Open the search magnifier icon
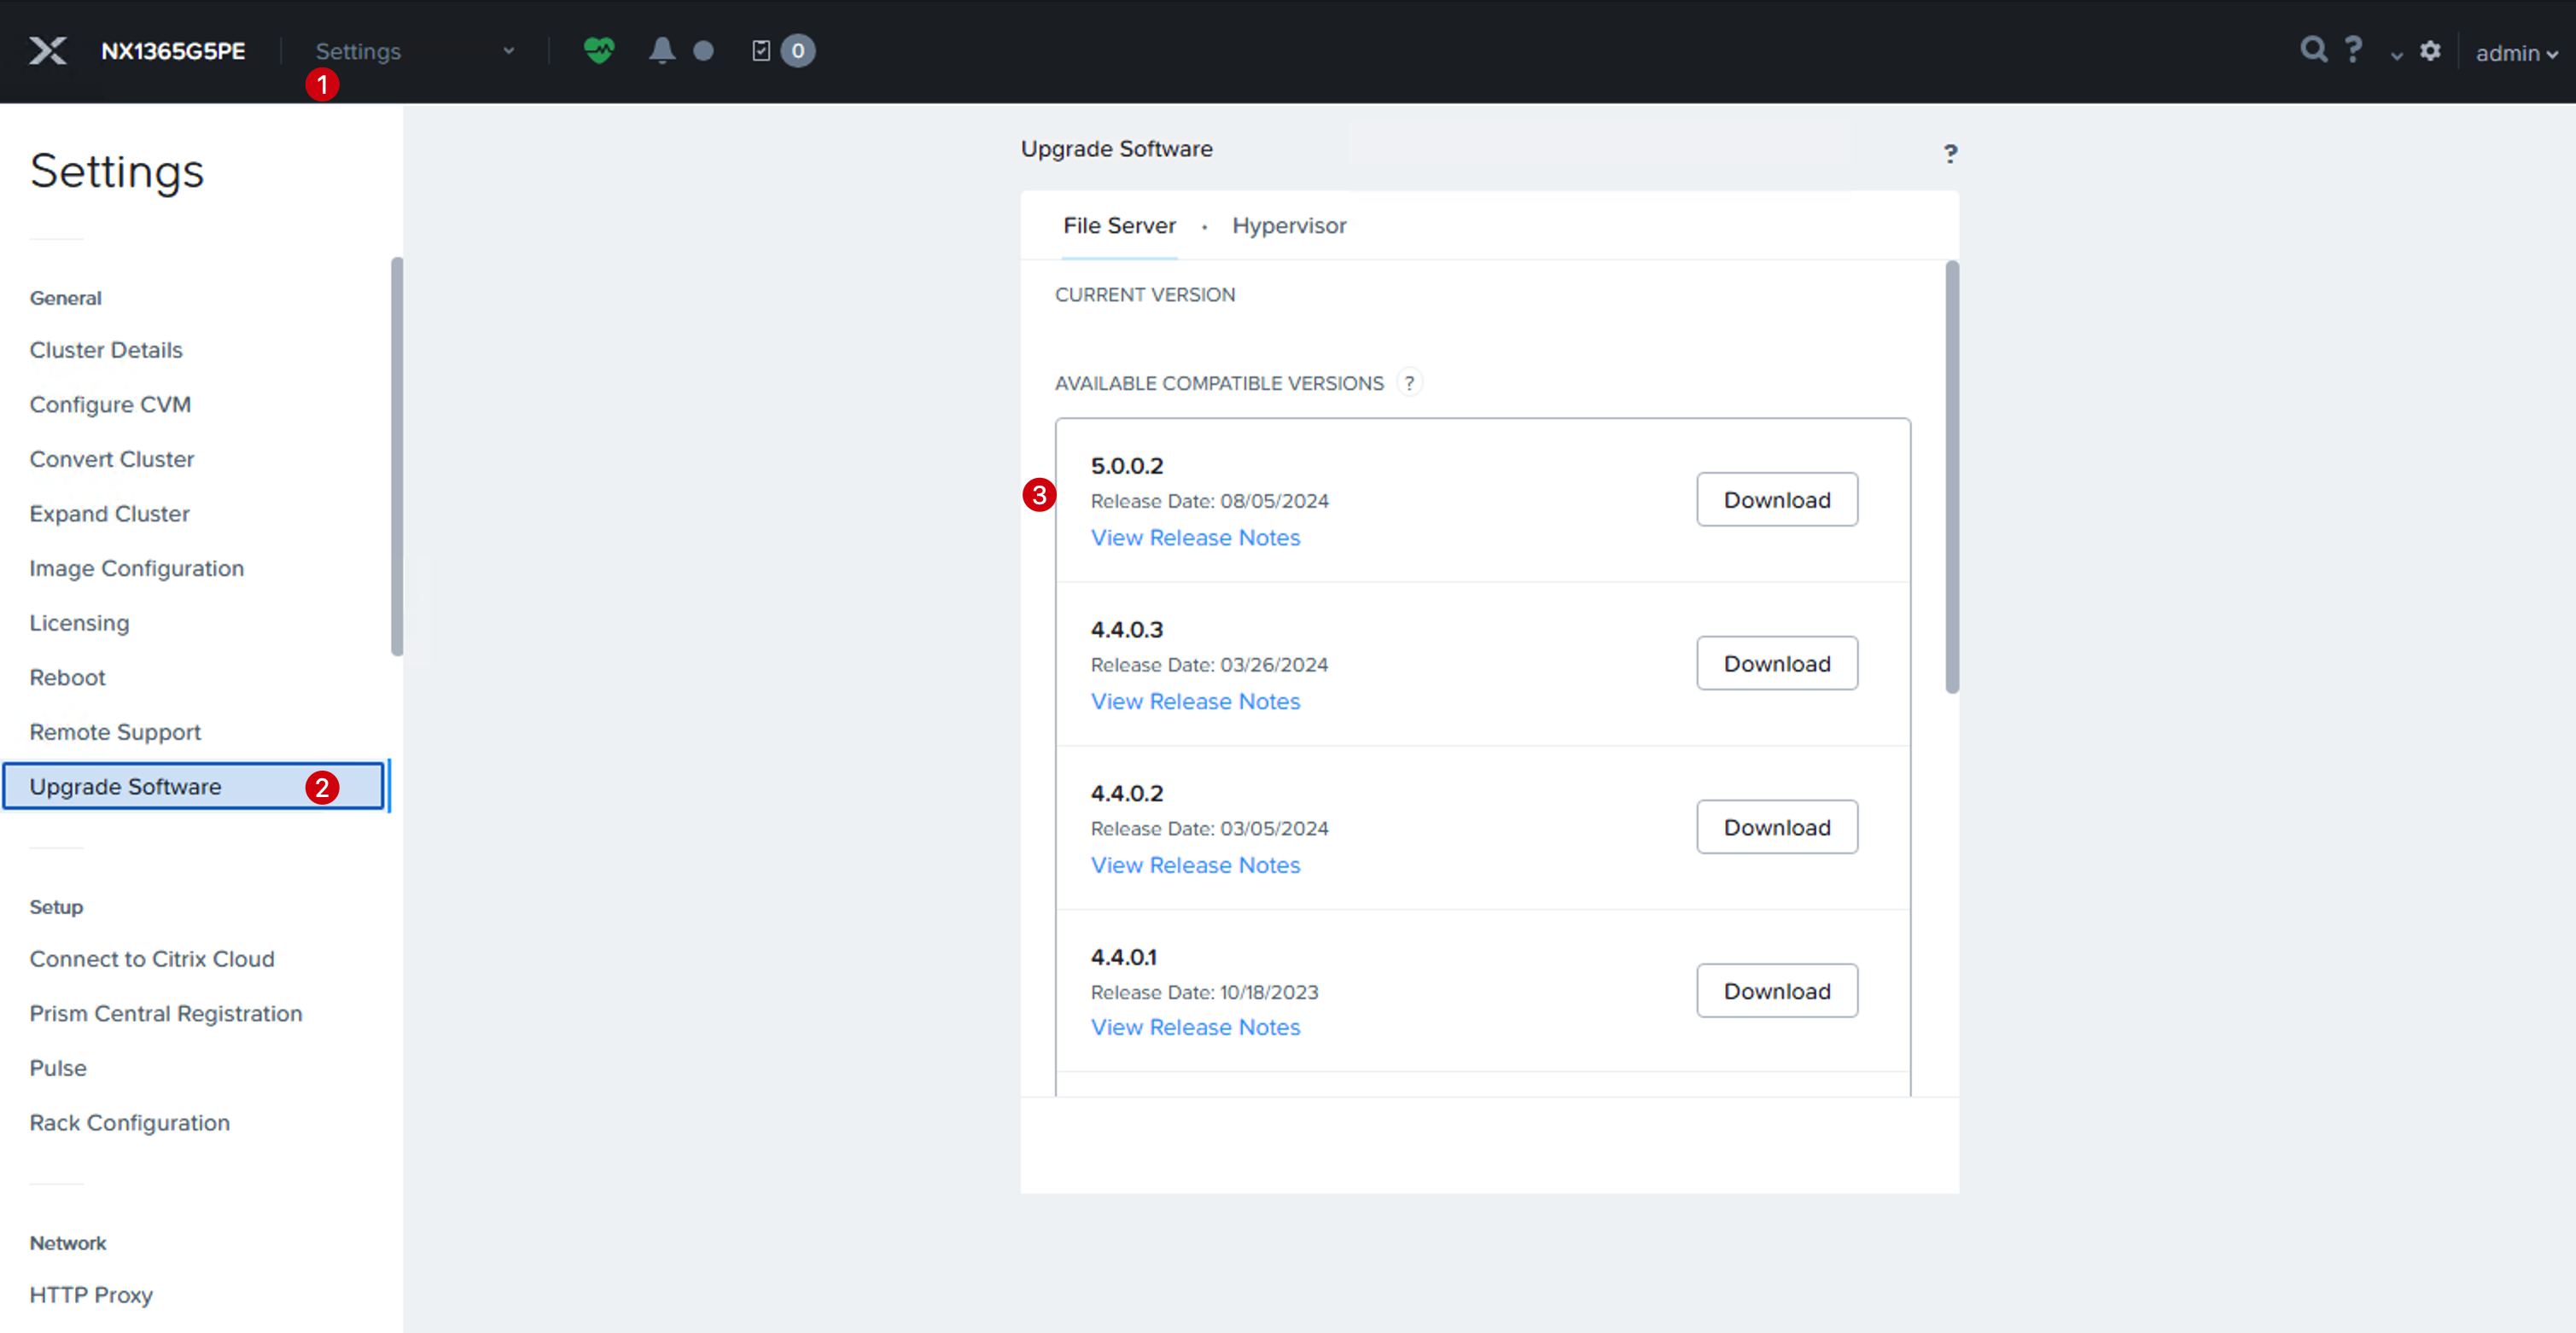Viewport: 2576px width, 1333px height. coord(2313,49)
